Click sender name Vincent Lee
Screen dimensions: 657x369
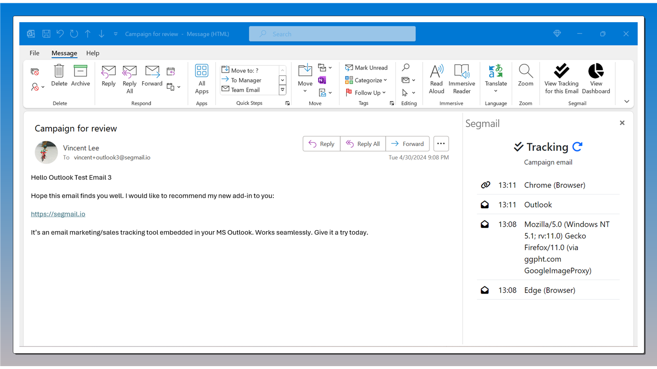(81, 148)
